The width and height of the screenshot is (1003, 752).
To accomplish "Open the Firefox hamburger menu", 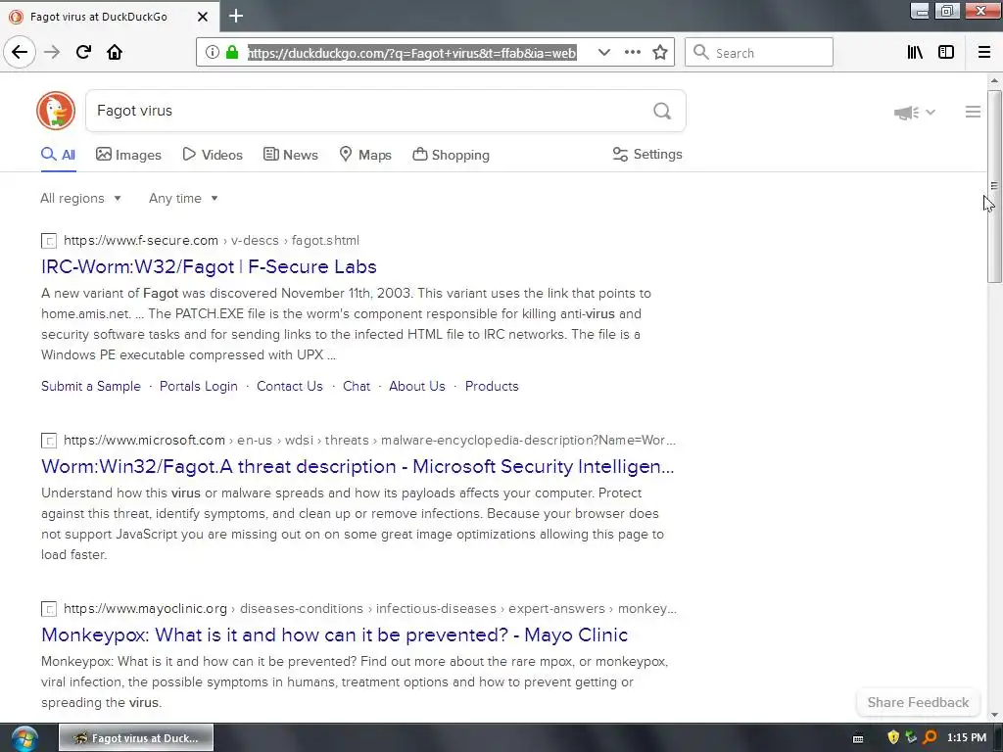I will (x=984, y=53).
